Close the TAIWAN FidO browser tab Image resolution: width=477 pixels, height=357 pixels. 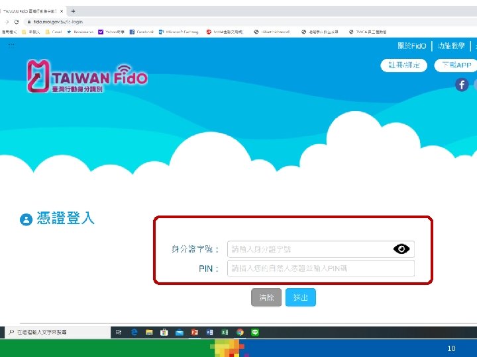pos(62,11)
